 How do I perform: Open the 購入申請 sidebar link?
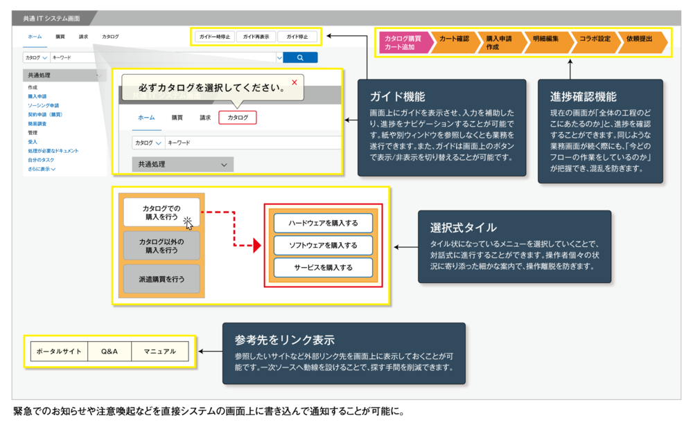point(38,96)
